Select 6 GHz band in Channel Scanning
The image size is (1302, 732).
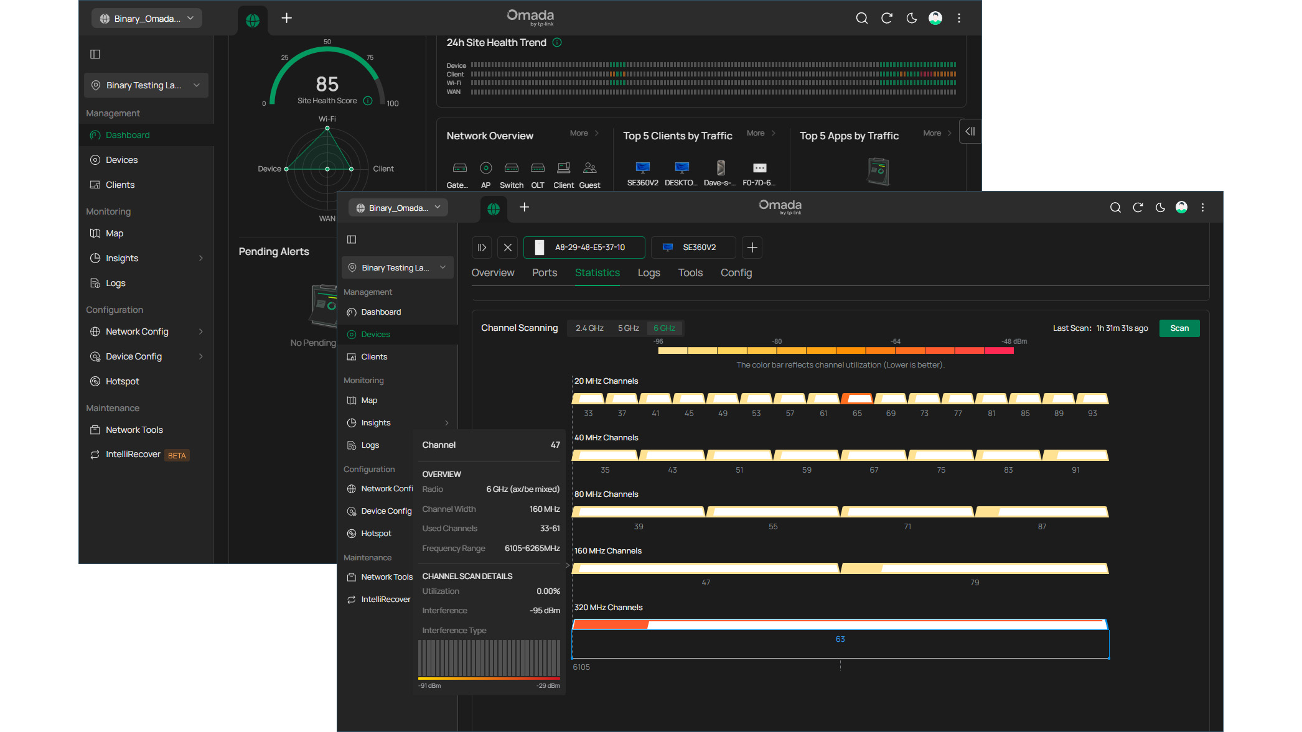click(664, 328)
